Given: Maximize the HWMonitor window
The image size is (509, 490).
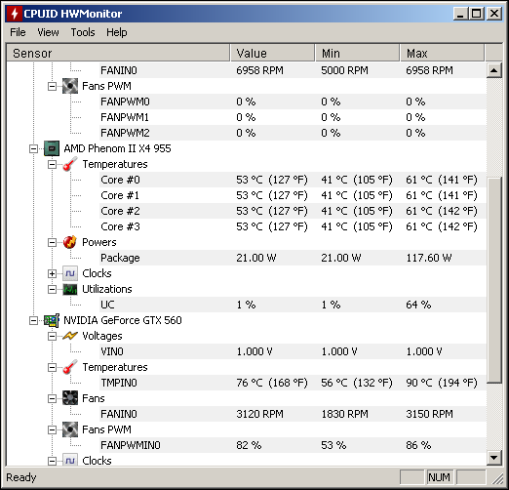Looking at the screenshot, I should 477,14.
